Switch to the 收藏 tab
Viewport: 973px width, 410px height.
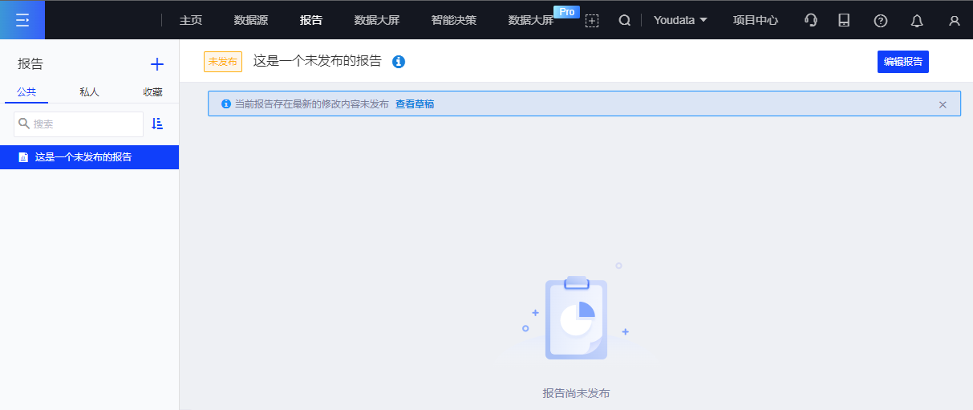tap(152, 92)
